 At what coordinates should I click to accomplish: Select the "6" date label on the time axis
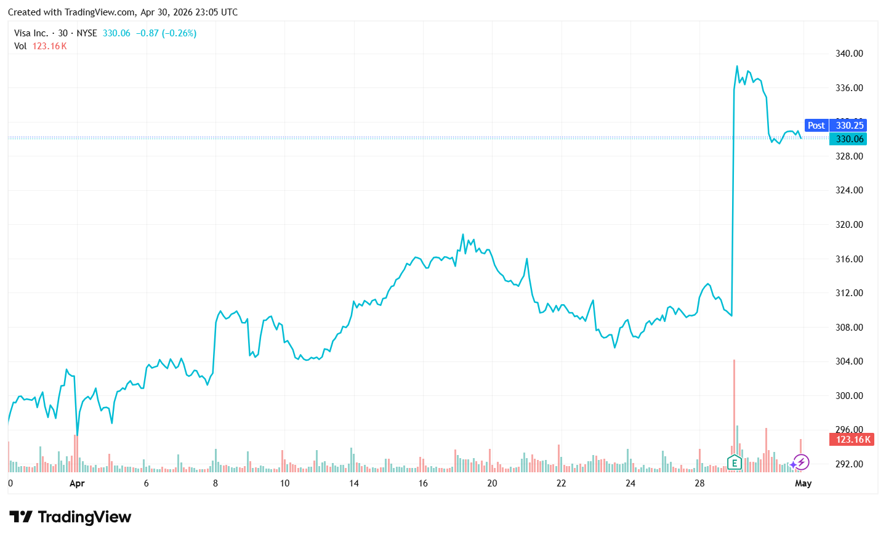pyautogui.click(x=147, y=483)
